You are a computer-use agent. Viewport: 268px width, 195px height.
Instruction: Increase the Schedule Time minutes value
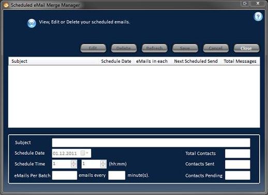pos(103,162)
